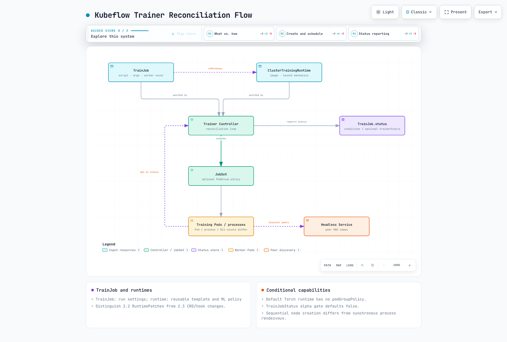Switch to MAP mode
The image size is (507, 342).
click(339, 265)
